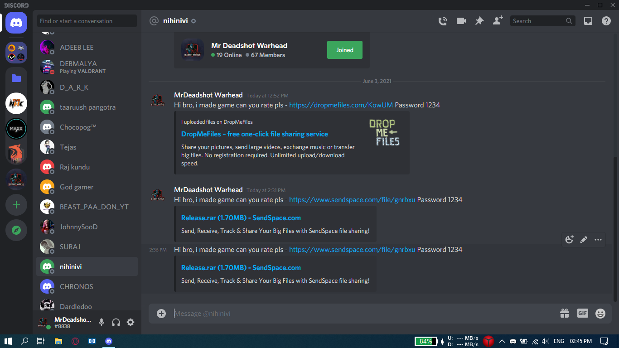Click the Search box
Viewport: 619px width, 348px height.
pos(542,21)
